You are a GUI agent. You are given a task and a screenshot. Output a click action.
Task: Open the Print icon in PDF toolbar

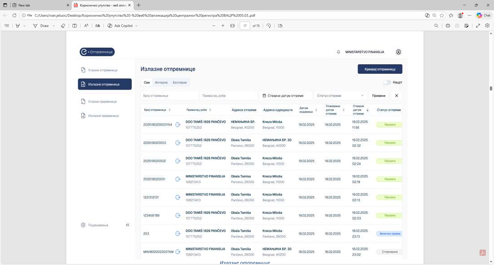[x=448, y=26]
